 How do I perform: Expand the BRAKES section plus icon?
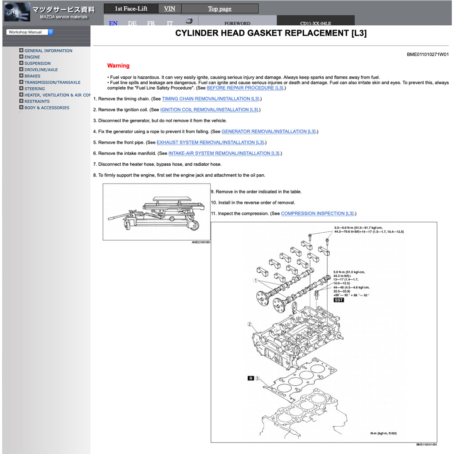click(x=21, y=76)
